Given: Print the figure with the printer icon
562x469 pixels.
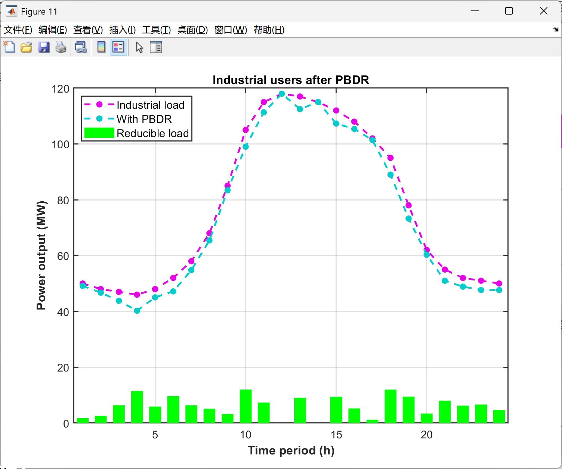Looking at the screenshot, I should point(61,47).
